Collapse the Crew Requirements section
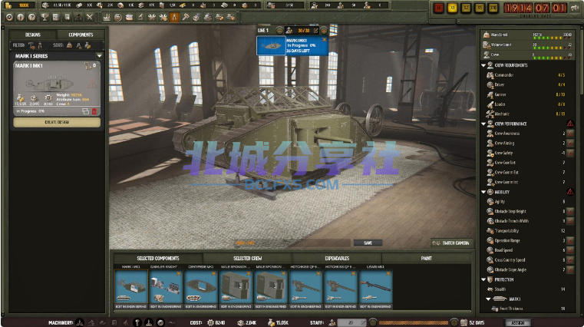584x327 pixels. pos(483,65)
